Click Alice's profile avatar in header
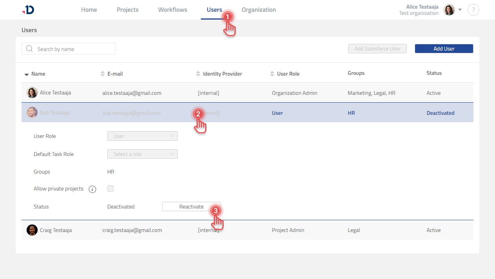This screenshot has width=495, height=279. (x=449, y=10)
